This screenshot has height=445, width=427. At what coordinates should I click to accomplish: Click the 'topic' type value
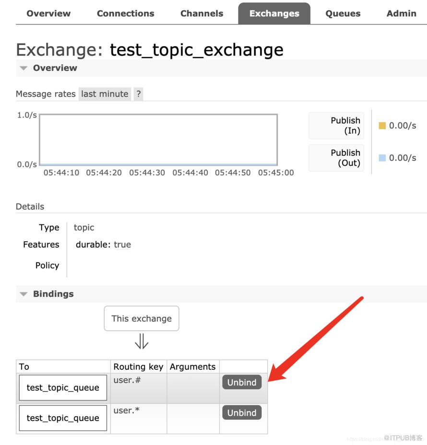(x=84, y=228)
